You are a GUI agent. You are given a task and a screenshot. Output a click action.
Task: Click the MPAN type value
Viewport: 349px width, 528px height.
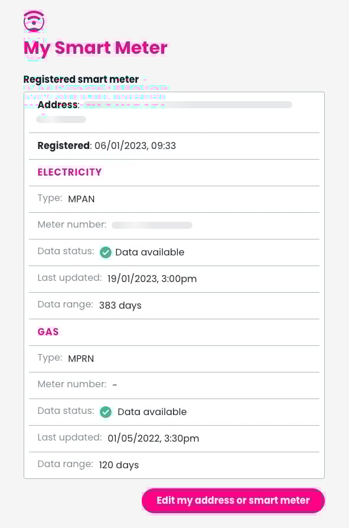tap(81, 199)
